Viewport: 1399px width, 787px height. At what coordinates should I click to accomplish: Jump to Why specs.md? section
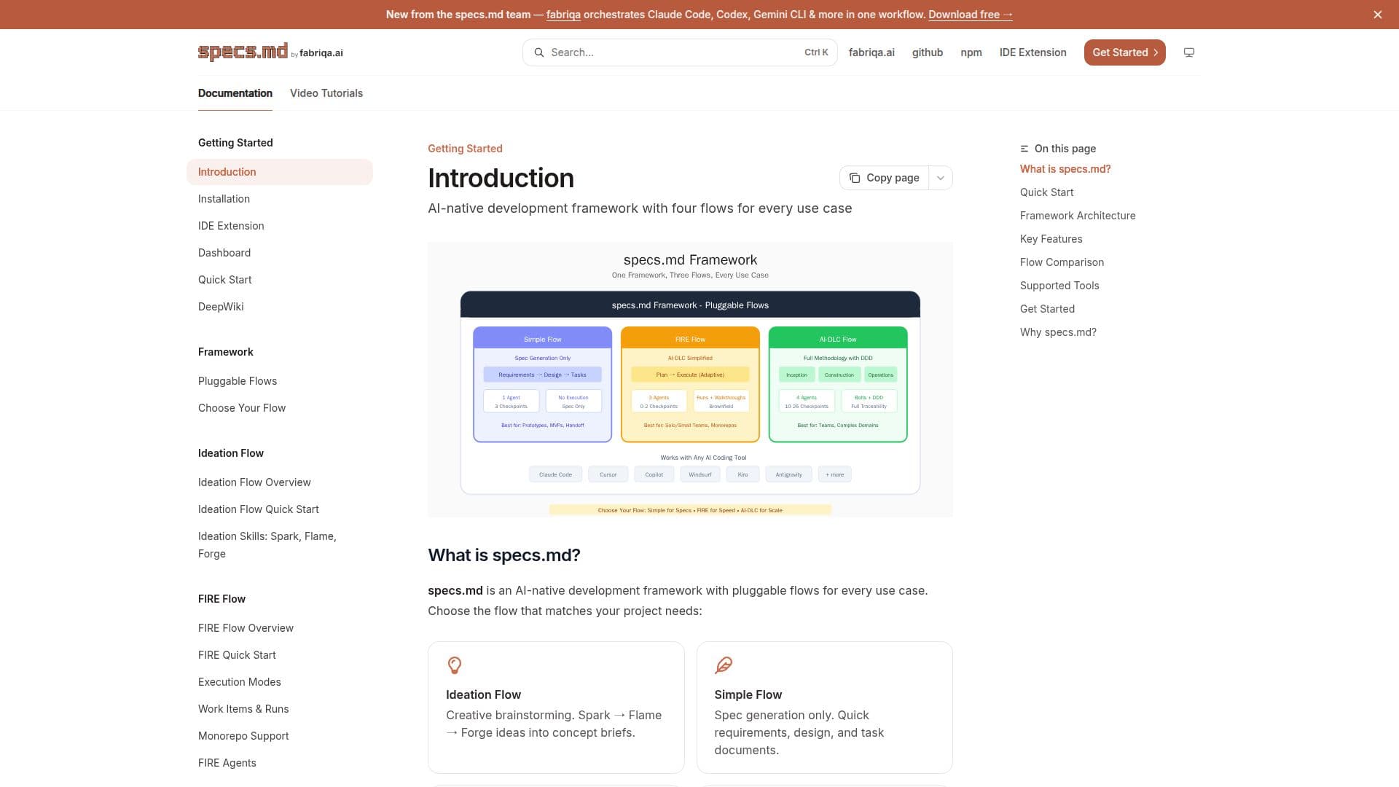1058,332
